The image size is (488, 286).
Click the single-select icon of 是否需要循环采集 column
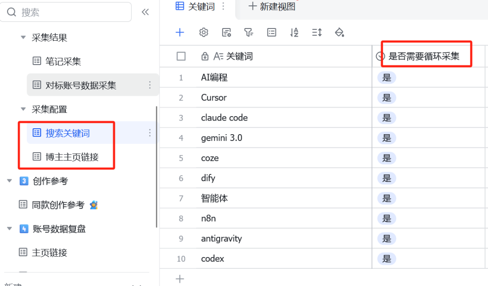click(380, 56)
